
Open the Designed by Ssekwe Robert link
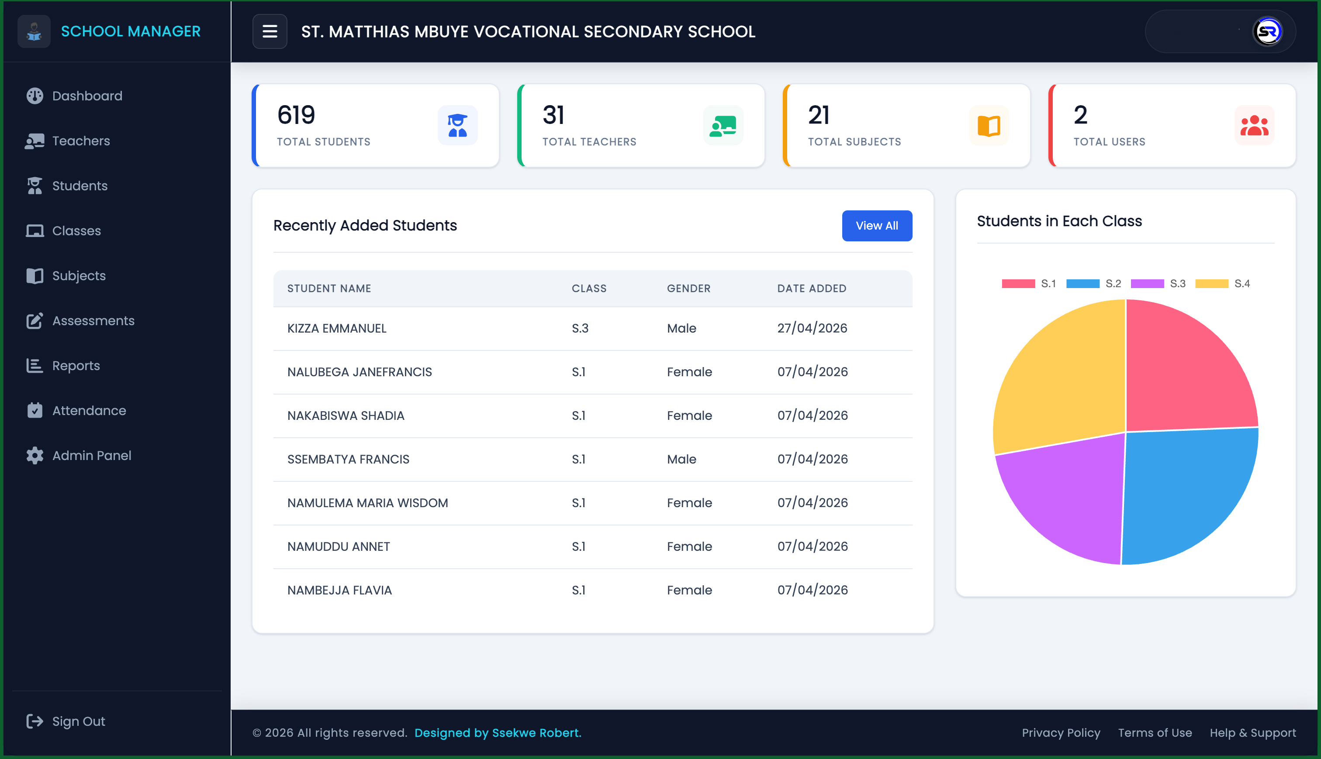pos(498,732)
